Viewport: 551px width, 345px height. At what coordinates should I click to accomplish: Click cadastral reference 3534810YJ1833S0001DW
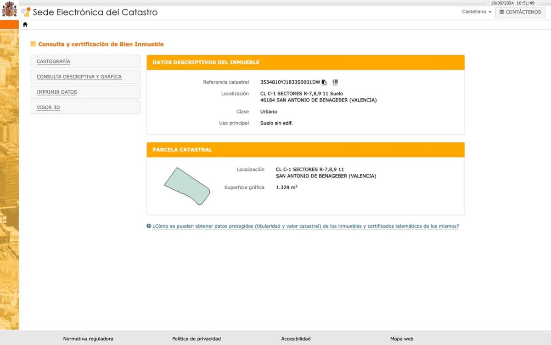pyautogui.click(x=290, y=82)
